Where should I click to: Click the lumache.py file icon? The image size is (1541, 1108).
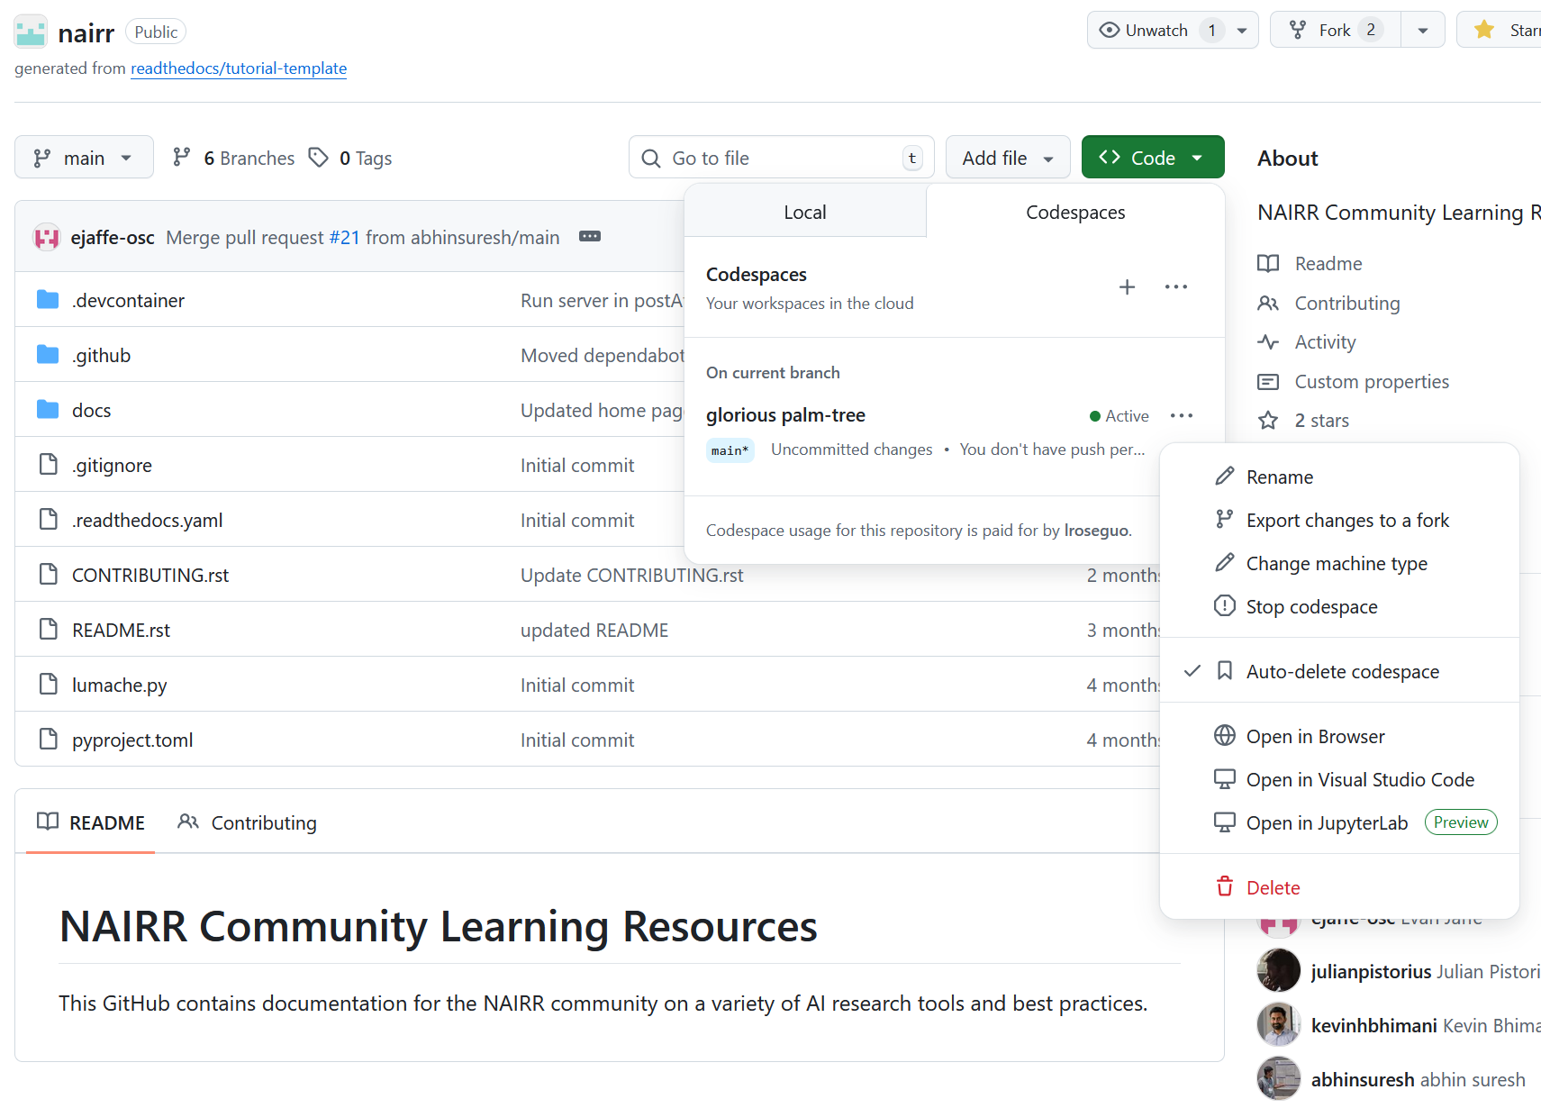pos(49,685)
